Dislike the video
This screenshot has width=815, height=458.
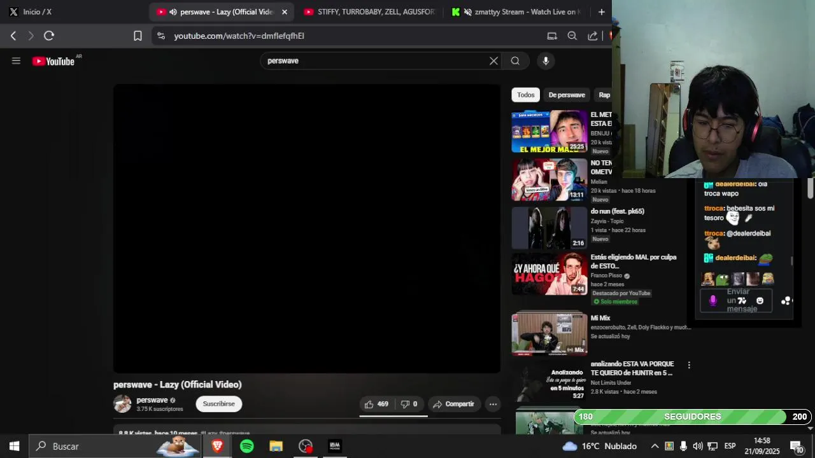409,404
